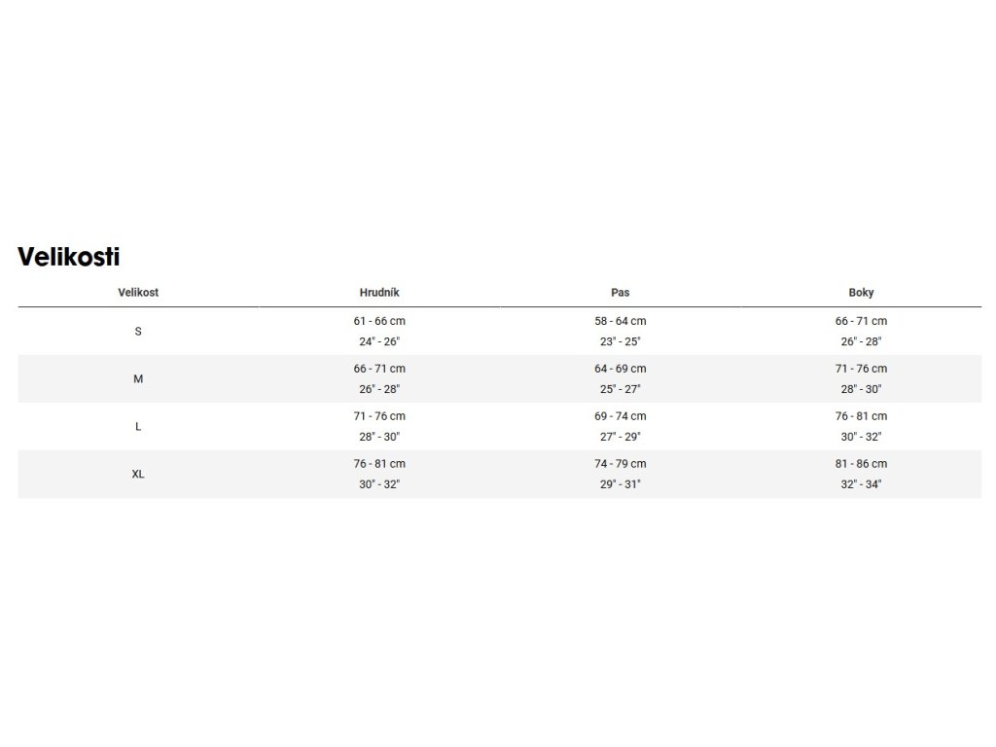The height and width of the screenshot is (747, 996).
Task: Click waist value 69 - 74 cm
Action: coord(621,416)
